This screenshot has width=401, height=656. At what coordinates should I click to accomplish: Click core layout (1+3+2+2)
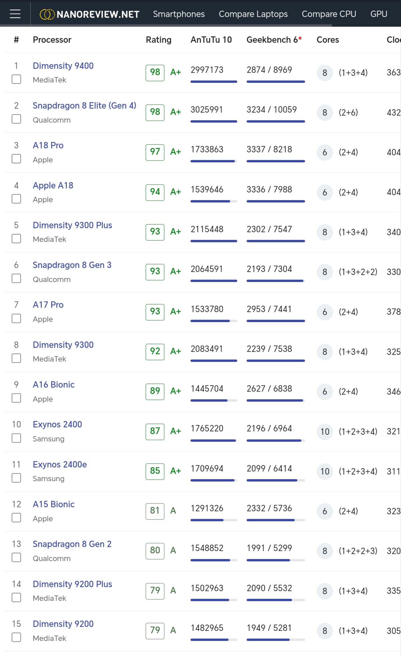pos(358,272)
